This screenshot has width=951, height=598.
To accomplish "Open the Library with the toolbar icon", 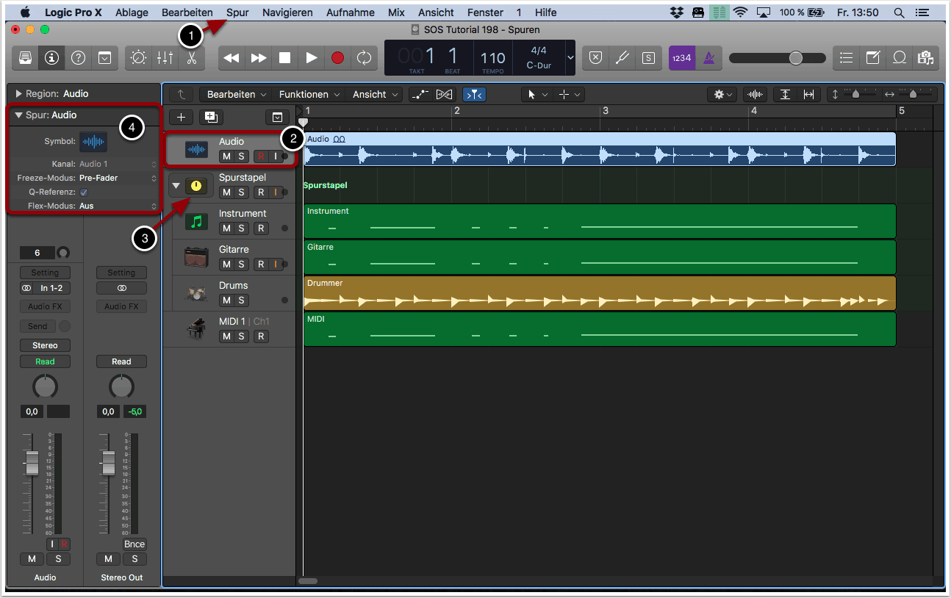I will (x=25, y=58).
